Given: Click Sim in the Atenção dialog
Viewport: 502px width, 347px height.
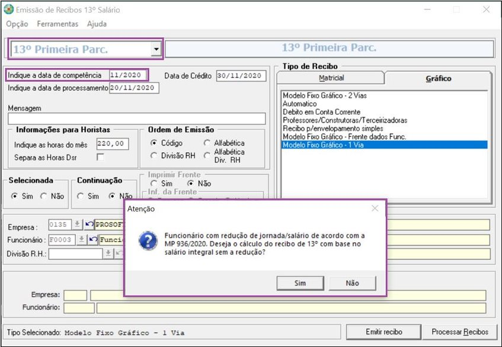Looking at the screenshot, I should pos(300,283).
